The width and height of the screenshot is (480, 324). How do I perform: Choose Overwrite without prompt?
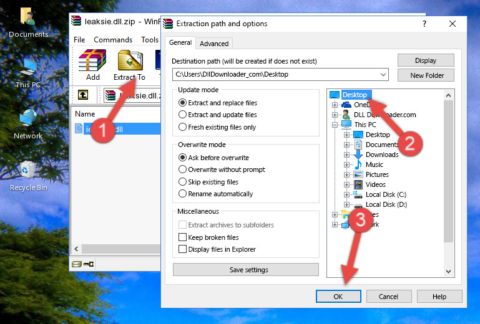click(x=222, y=169)
